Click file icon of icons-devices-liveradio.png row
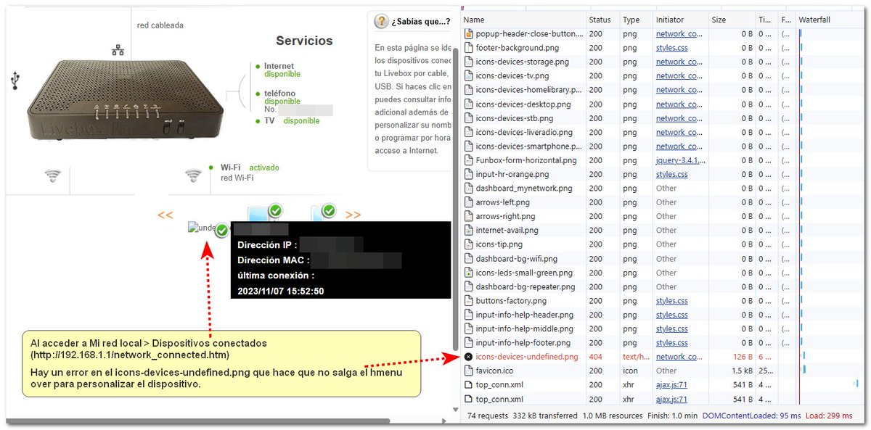871x430 pixels. [x=468, y=132]
